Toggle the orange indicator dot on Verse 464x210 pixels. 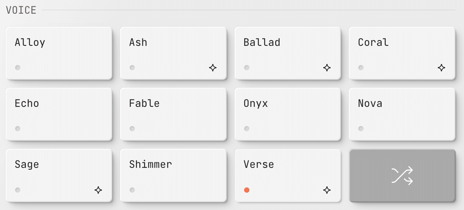(x=247, y=190)
